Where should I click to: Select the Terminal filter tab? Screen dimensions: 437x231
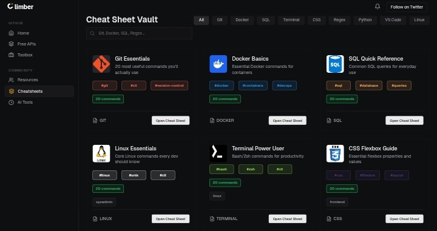click(x=291, y=20)
